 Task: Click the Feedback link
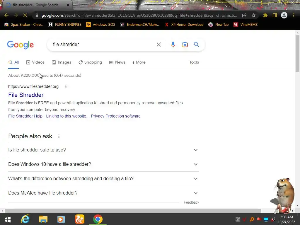191,202
